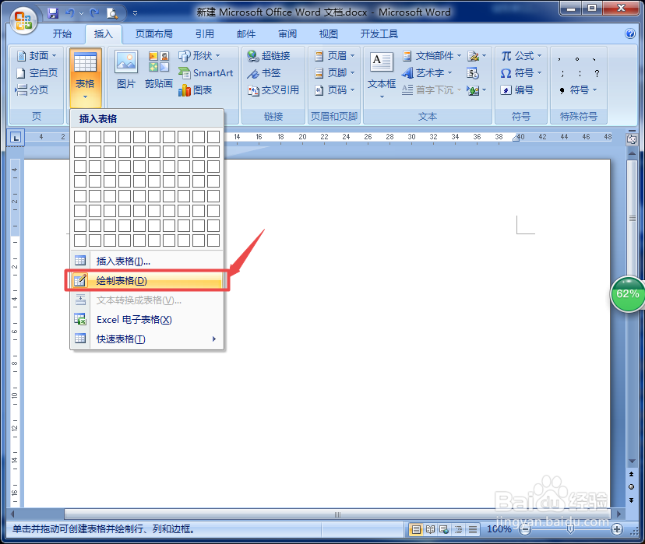Click the Office button orb
Viewport: 645px width, 544px height.
23,20
